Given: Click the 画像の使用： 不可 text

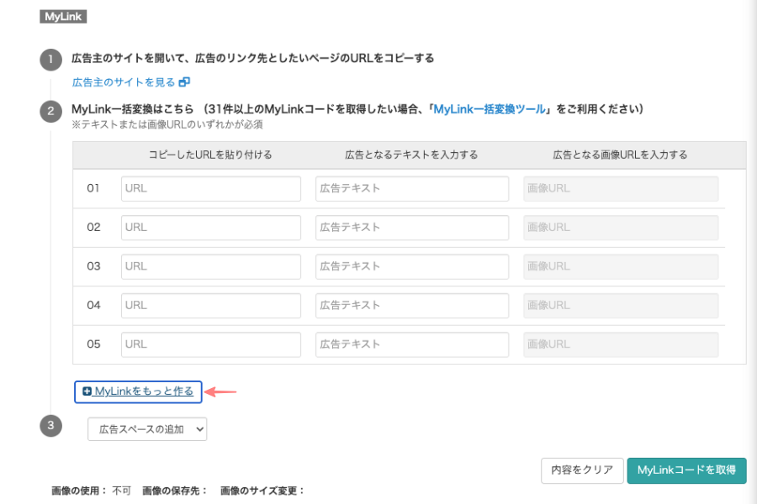Looking at the screenshot, I should [91, 491].
